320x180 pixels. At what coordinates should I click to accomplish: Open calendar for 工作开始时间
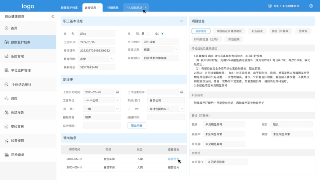pos(117,92)
